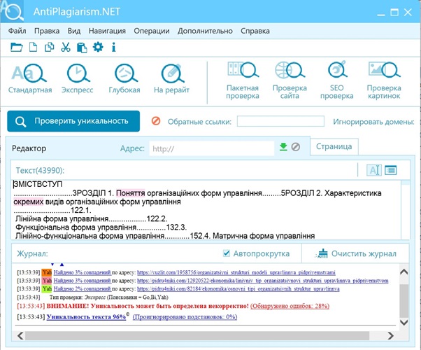The width and height of the screenshot is (421, 350).
Task: Click journal scrollbar down arrow
Action: [404, 322]
